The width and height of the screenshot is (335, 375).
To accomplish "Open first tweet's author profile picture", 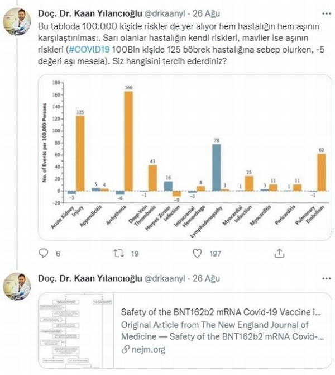I will click(17, 22).
